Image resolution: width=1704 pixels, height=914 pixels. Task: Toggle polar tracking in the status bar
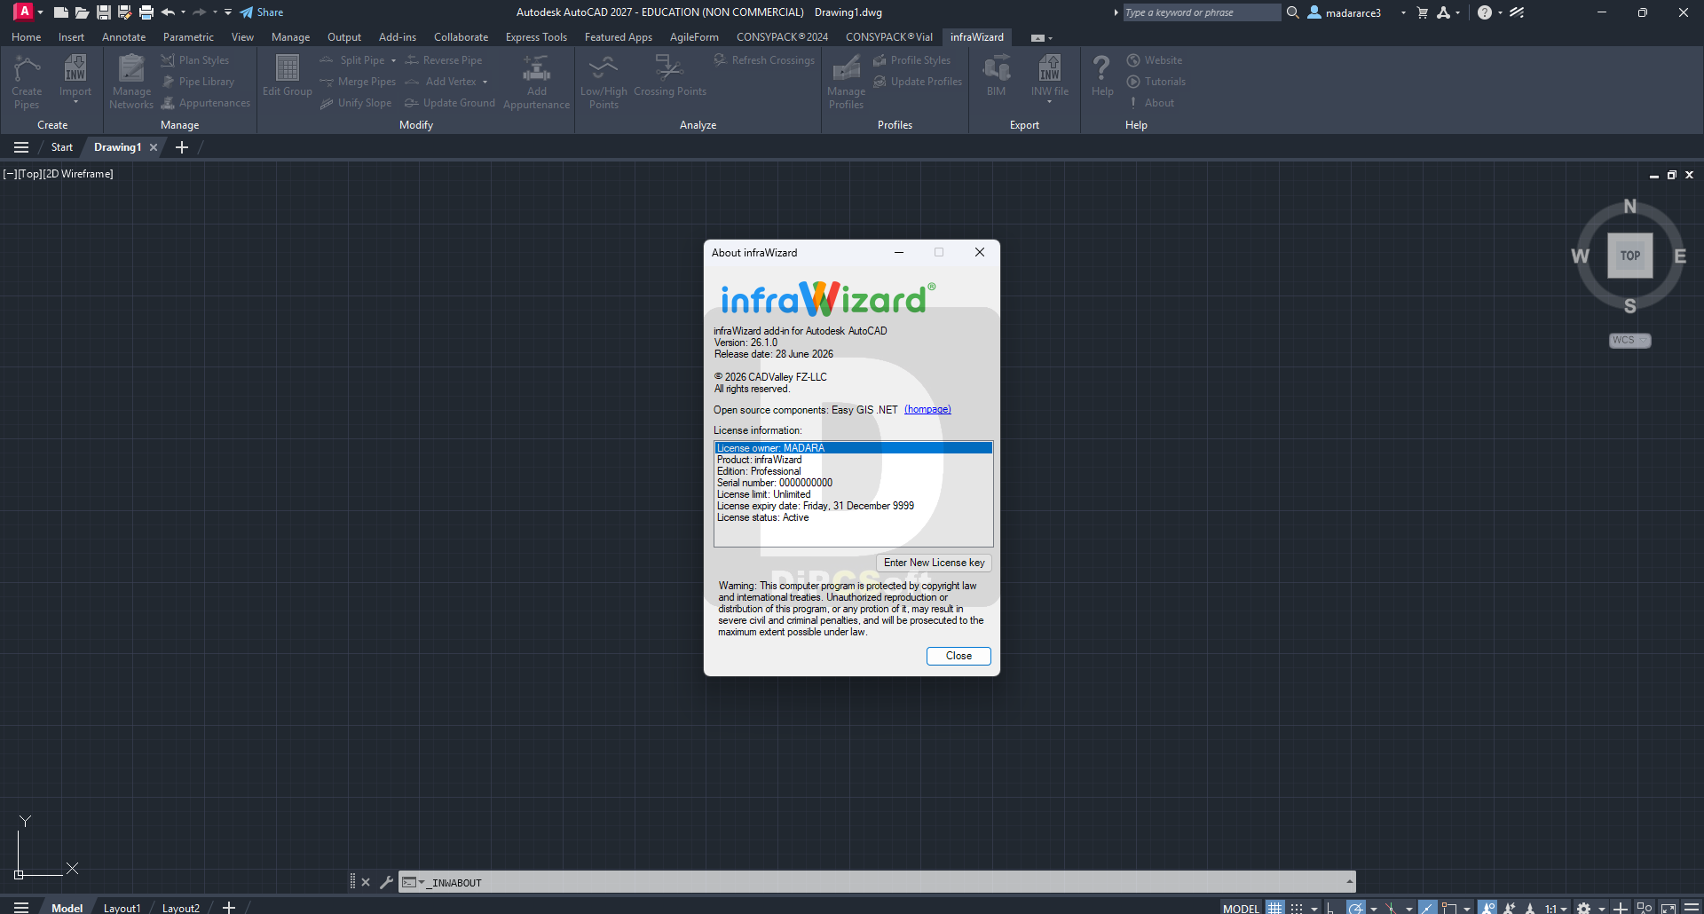[1355, 908]
